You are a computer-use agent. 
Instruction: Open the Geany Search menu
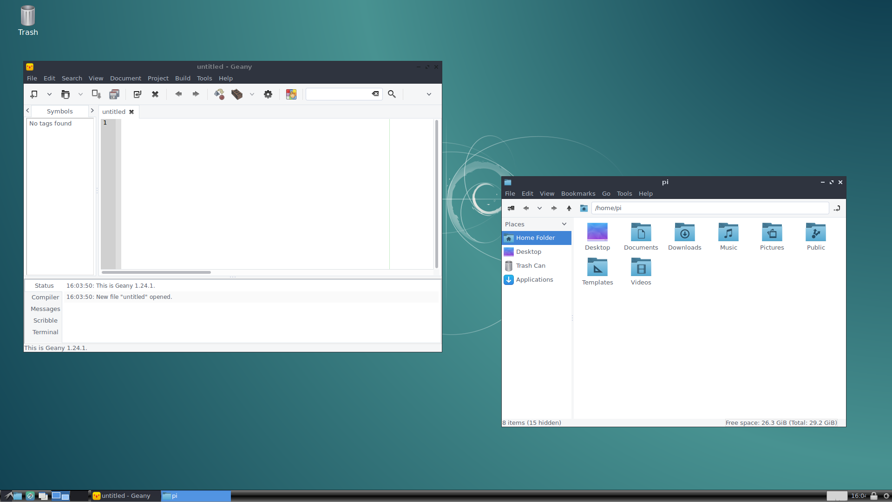click(72, 78)
